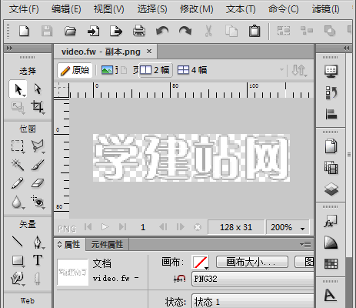Select the Red Eye Removal tool
Viewport: 356px width, 308px height.
click(x=38, y=202)
